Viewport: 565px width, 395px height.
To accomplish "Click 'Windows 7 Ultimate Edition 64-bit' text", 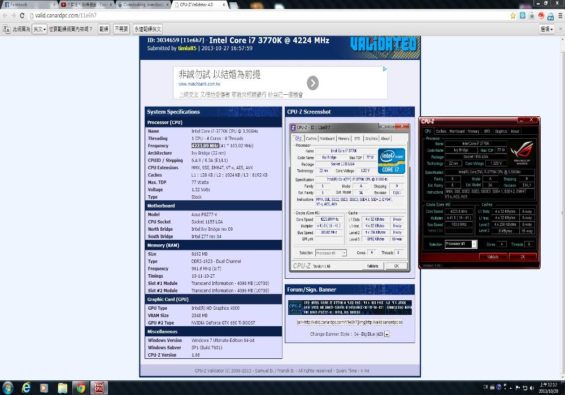I will click(223, 340).
